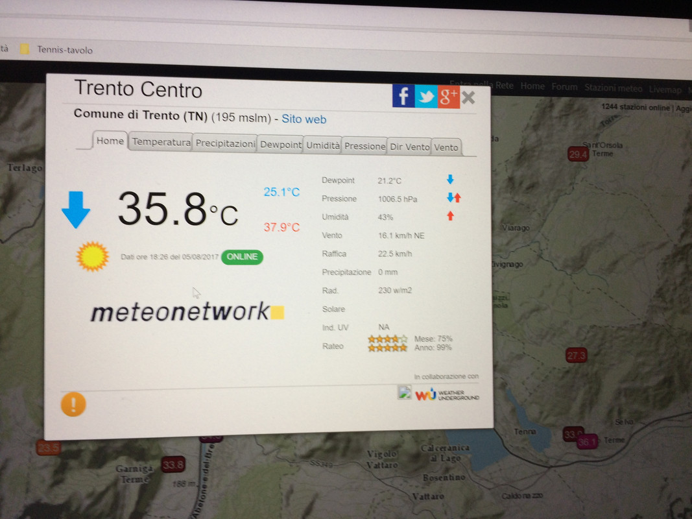Click Home in the site navigation
This screenshot has height=519, width=692.
532,86
